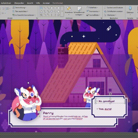The width and height of the screenshot is (138, 138).
Task: Select the Elbow Connector shape
Action: pos(45,11)
